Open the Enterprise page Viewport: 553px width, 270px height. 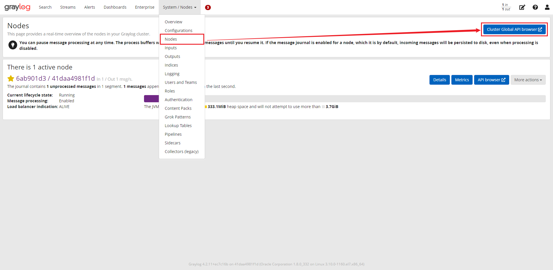click(145, 7)
